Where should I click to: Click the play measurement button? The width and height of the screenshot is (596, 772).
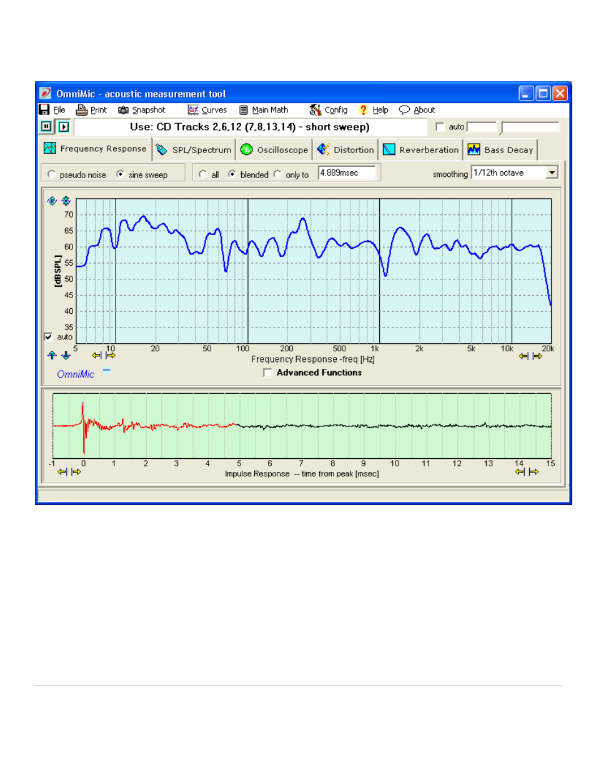click(63, 127)
